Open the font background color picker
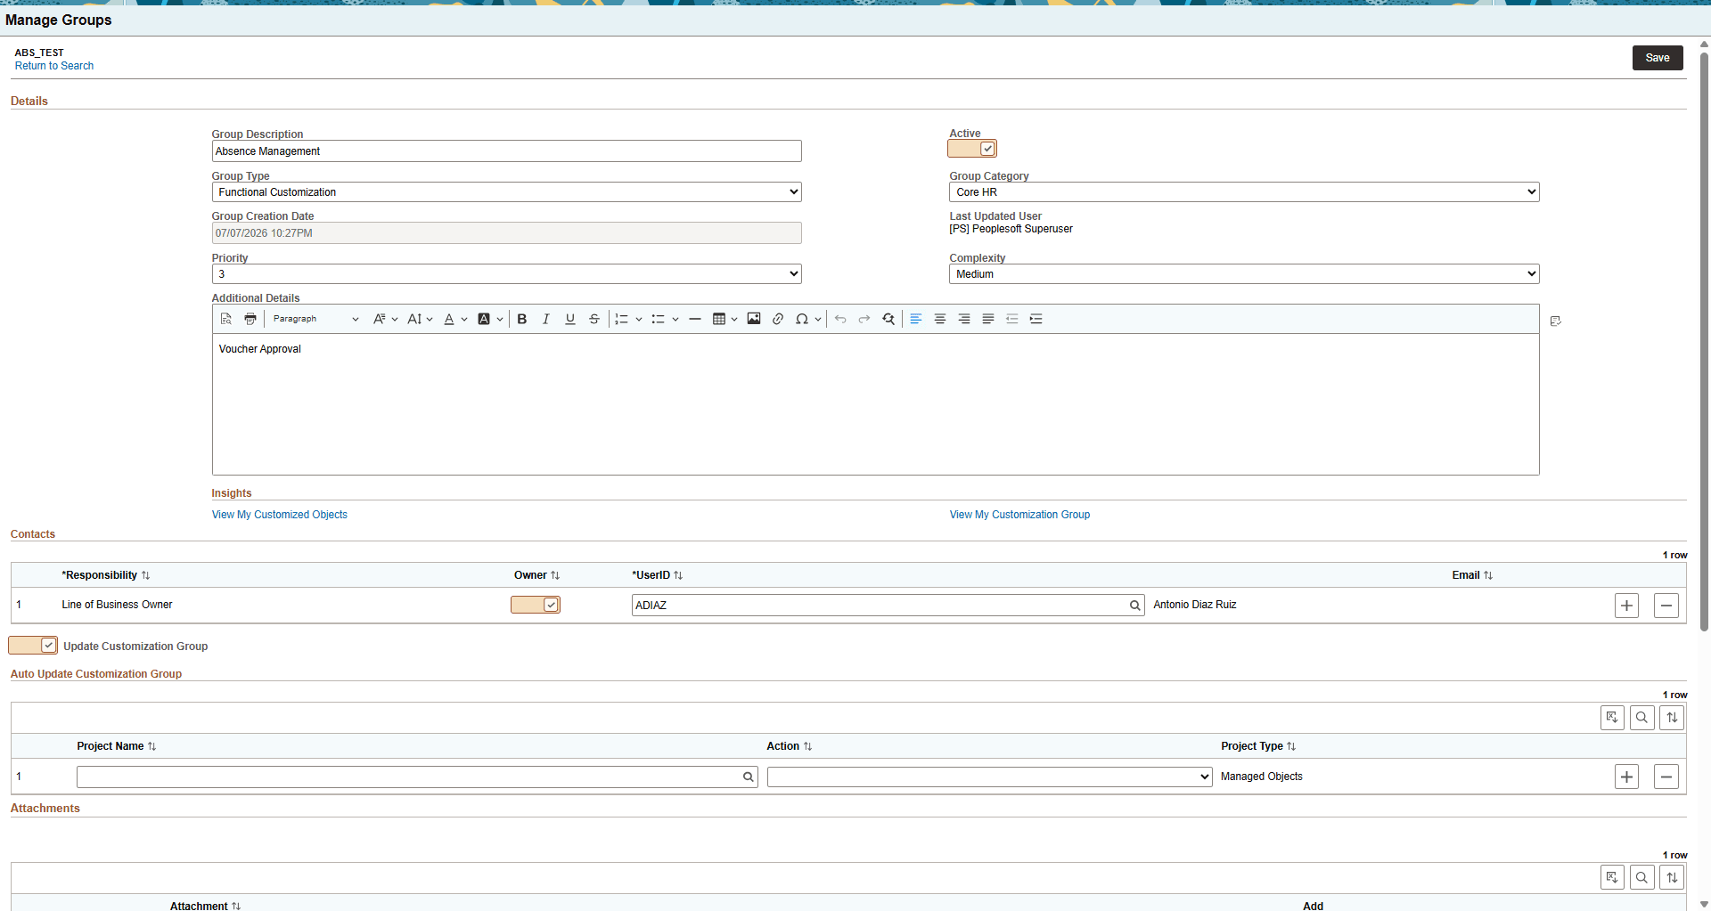The height and width of the screenshot is (911, 1711). [490, 319]
